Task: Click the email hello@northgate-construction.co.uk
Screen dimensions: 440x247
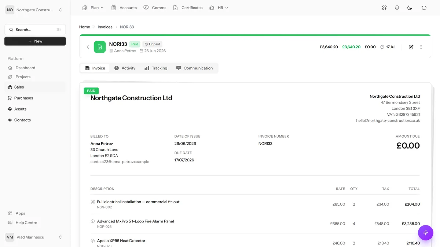Action: tap(388, 120)
